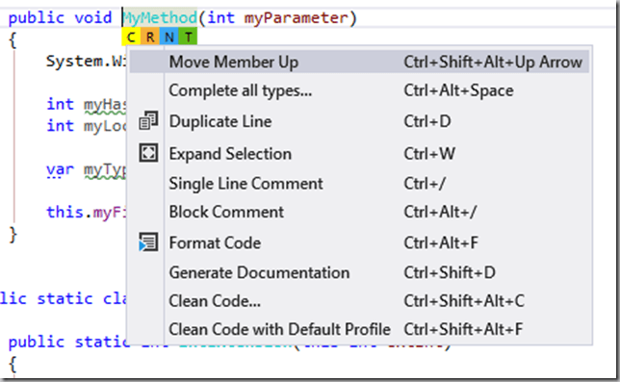Choose Expand Selection menu entry
This screenshot has width=620, height=382.
click(x=359, y=154)
